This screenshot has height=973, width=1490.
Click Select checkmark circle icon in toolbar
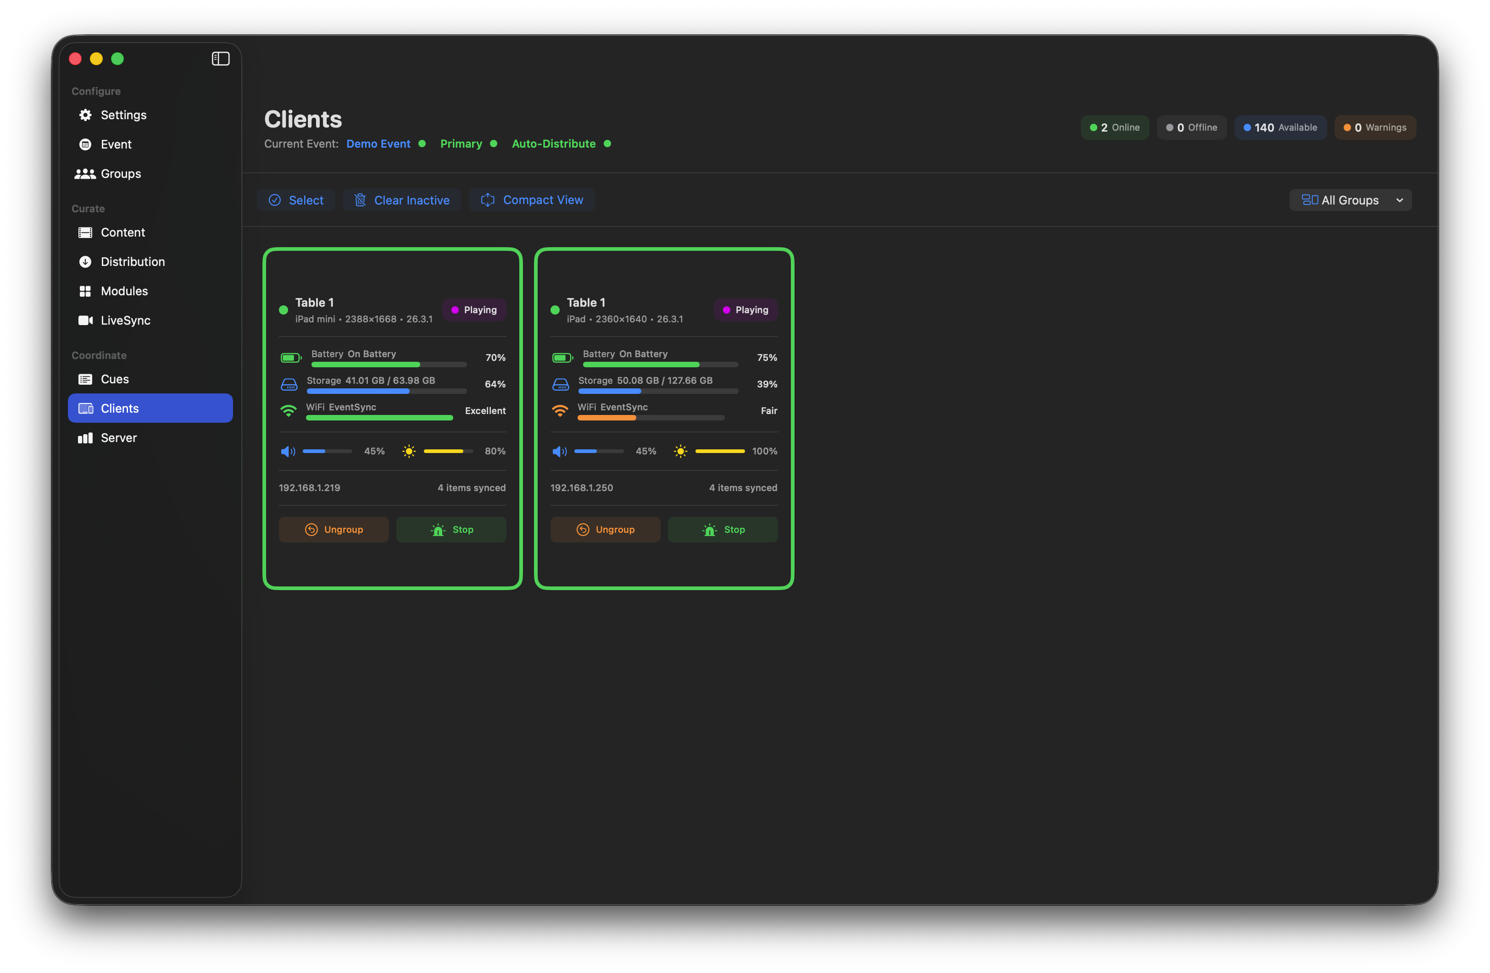coord(275,200)
